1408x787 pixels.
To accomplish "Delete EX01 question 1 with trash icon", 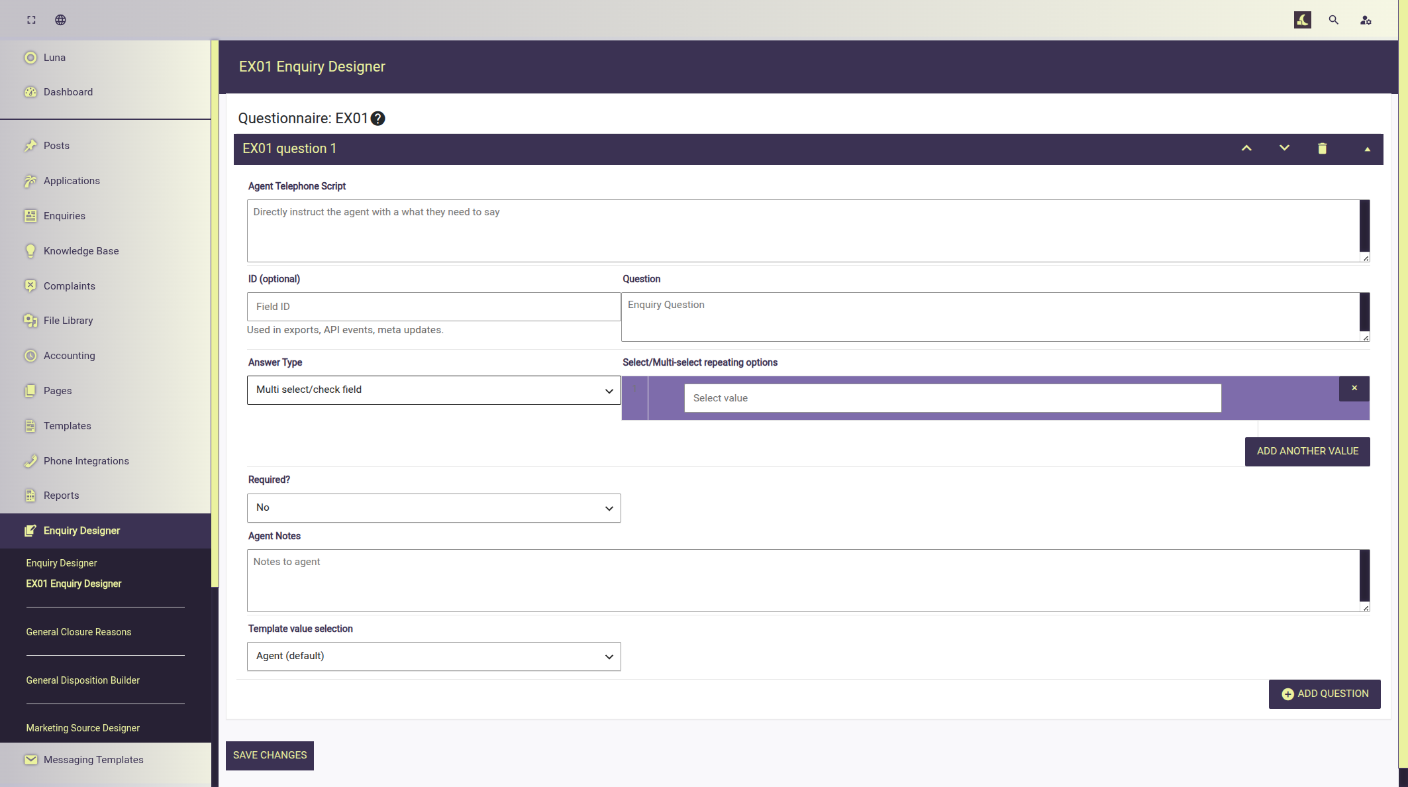I will pos(1322,148).
